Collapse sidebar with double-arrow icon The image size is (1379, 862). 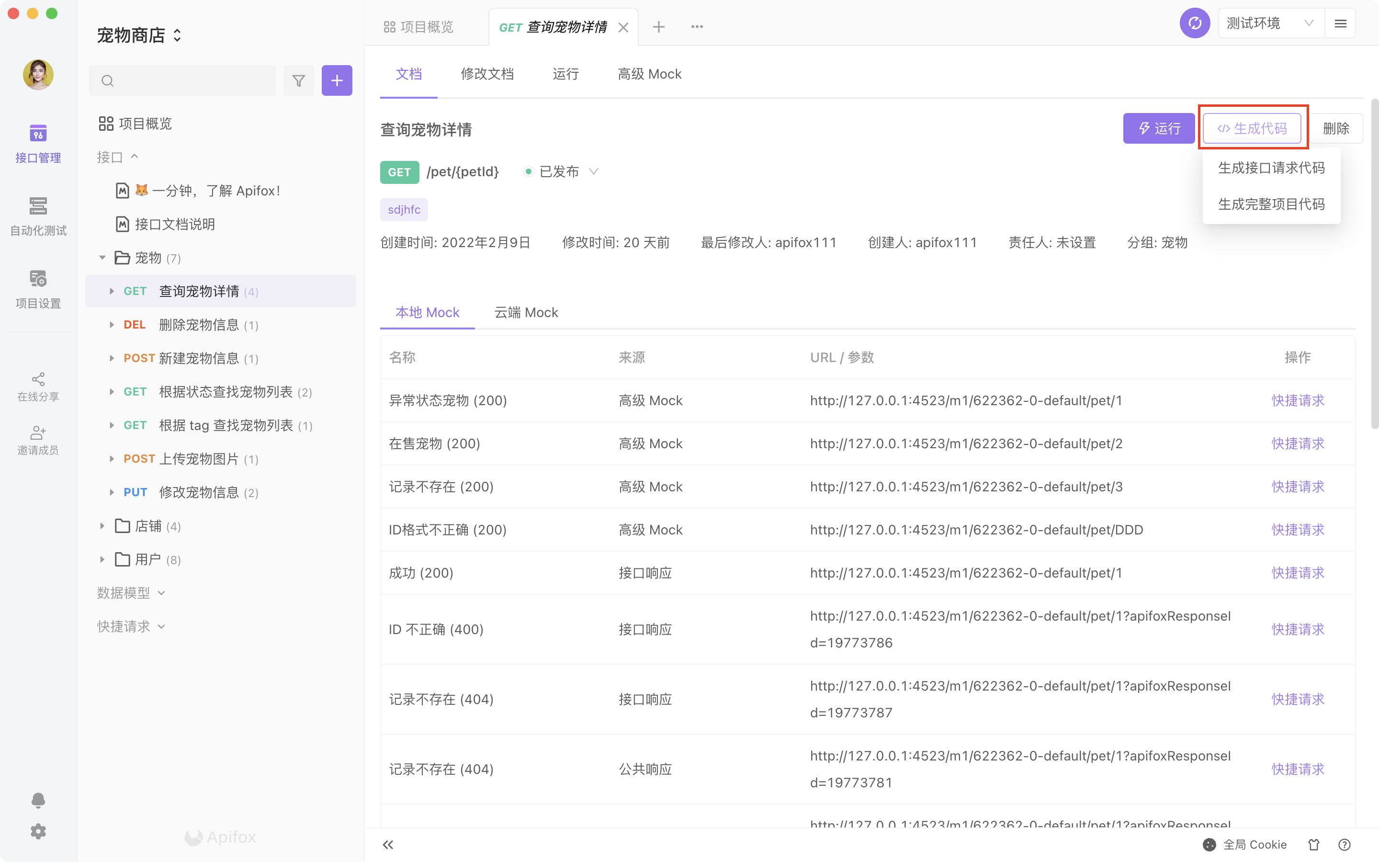pyautogui.click(x=388, y=844)
